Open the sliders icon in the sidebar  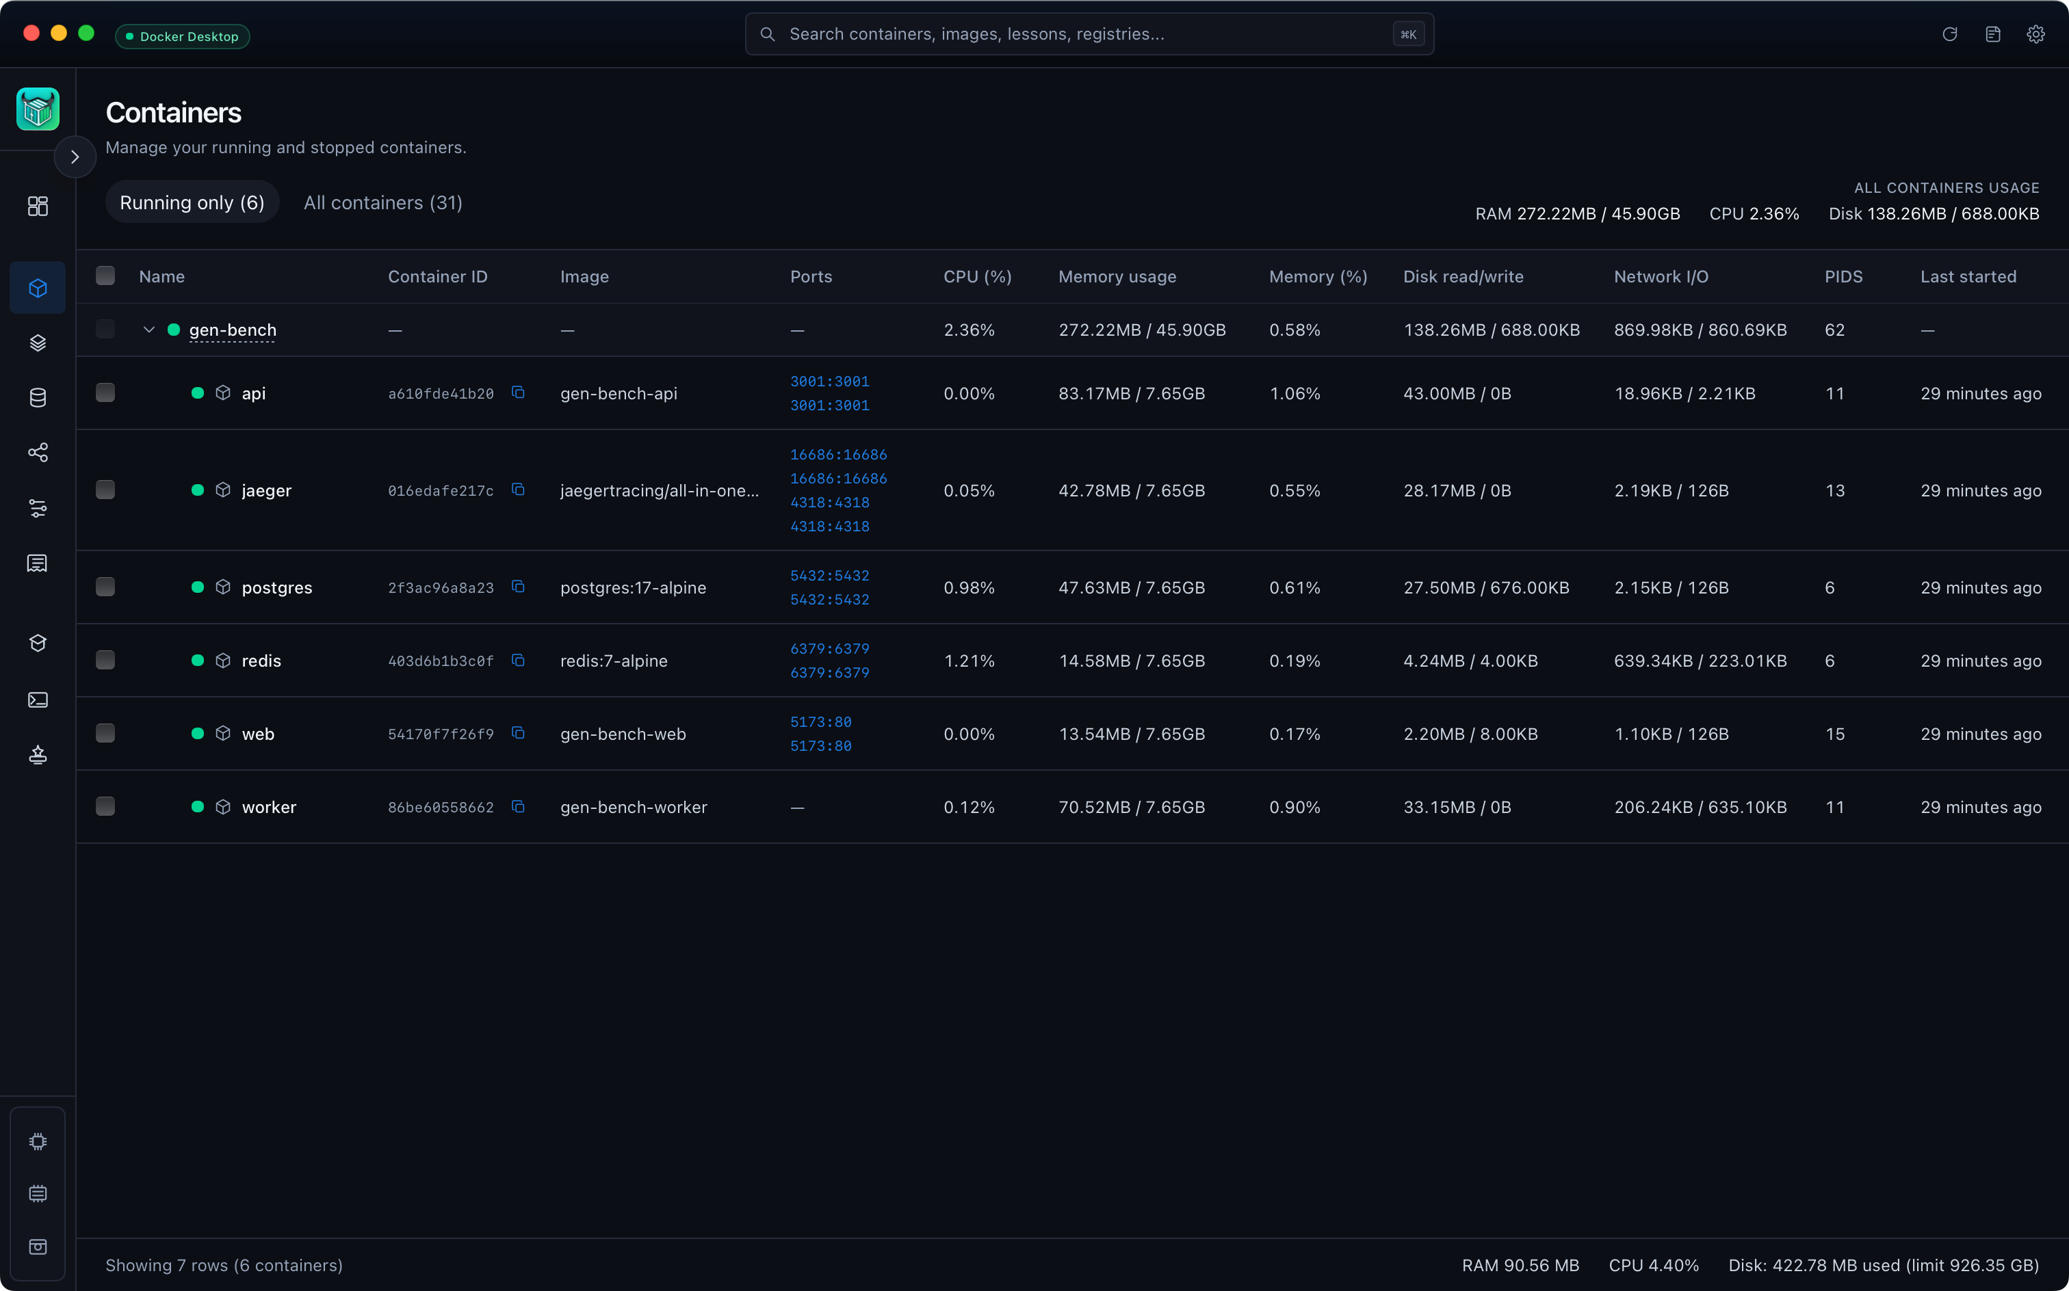coord(38,508)
